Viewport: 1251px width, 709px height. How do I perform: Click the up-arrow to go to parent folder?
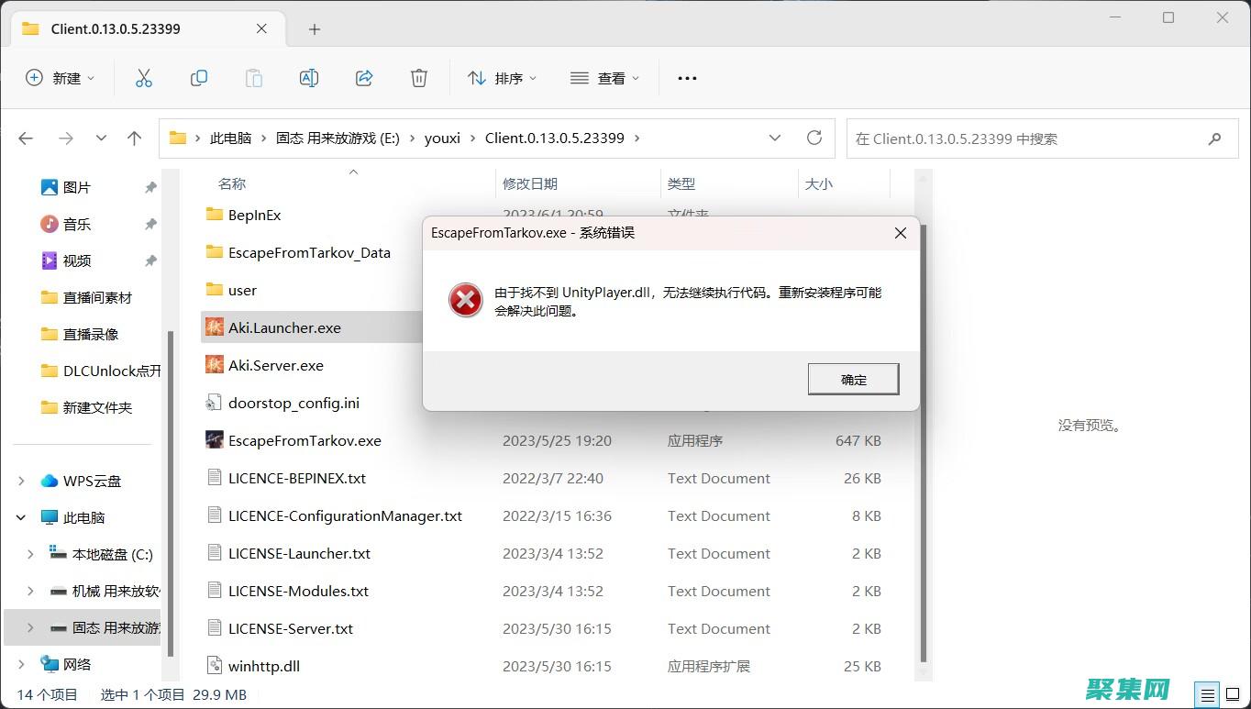pyautogui.click(x=134, y=137)
